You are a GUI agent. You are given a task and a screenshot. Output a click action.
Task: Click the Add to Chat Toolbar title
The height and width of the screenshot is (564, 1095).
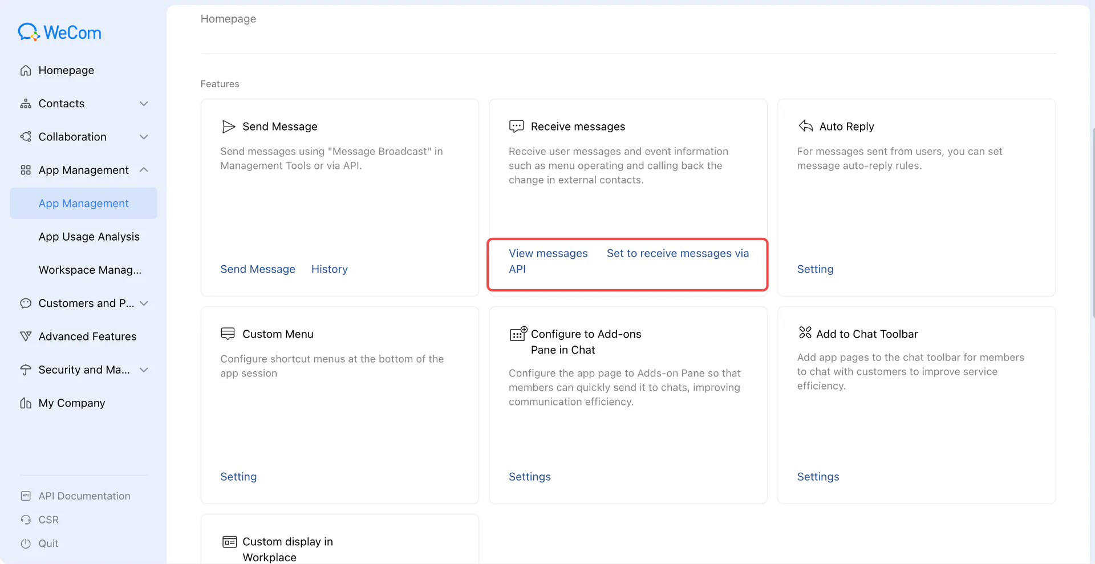[867, 334]
